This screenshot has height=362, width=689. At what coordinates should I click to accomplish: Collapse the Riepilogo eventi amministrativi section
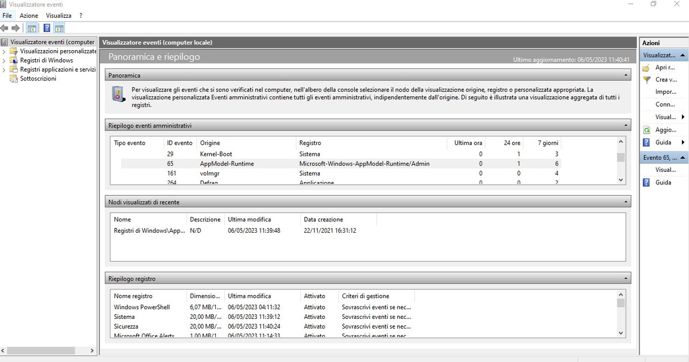[626, 126]
